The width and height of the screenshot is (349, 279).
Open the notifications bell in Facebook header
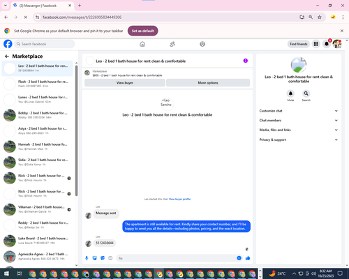click(327, 44)
